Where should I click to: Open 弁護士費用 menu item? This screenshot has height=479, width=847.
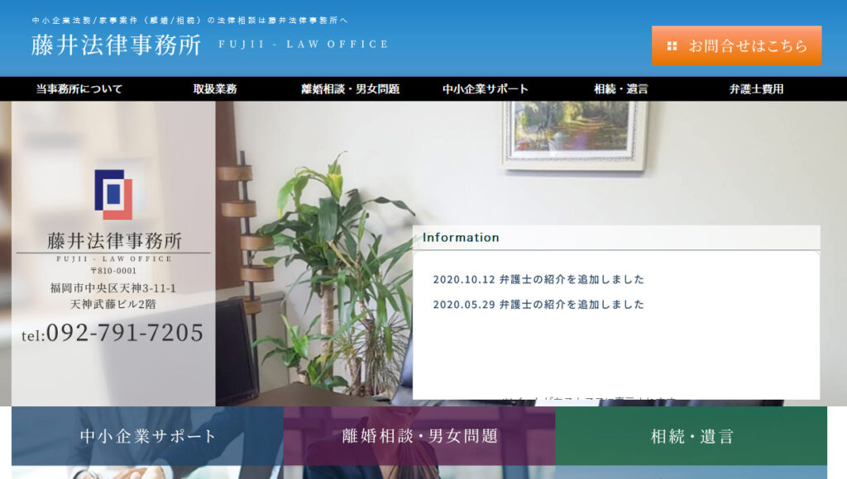[x=756, y=89]
